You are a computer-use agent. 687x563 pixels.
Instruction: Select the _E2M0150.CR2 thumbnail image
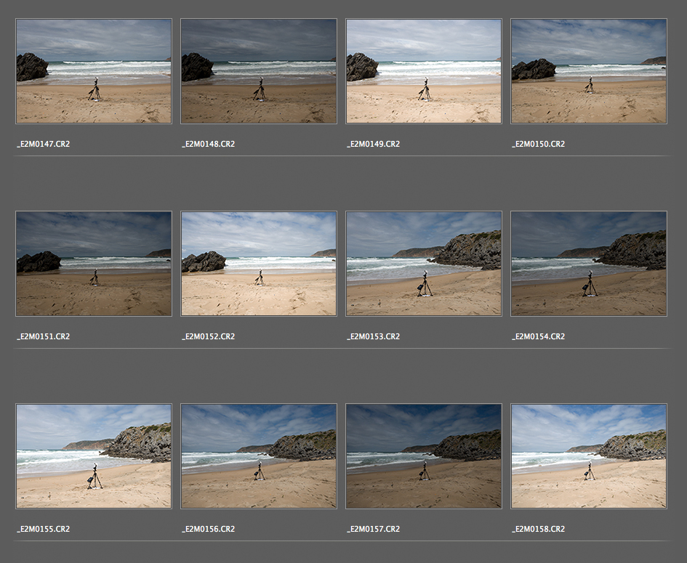coord(589,71)
